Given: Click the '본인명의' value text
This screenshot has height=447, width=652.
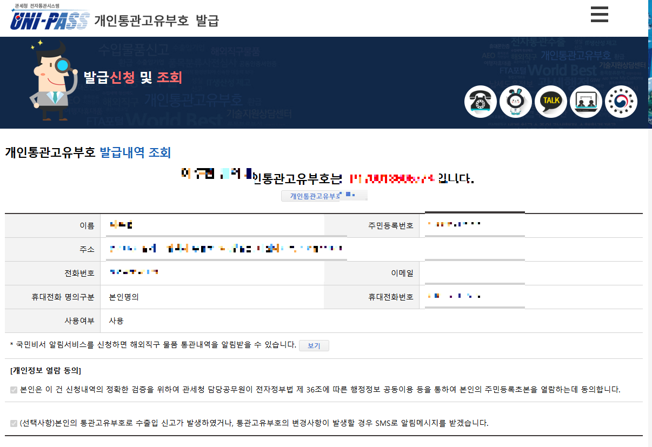Looking at the screenshot, I should (x=124, y=297).
